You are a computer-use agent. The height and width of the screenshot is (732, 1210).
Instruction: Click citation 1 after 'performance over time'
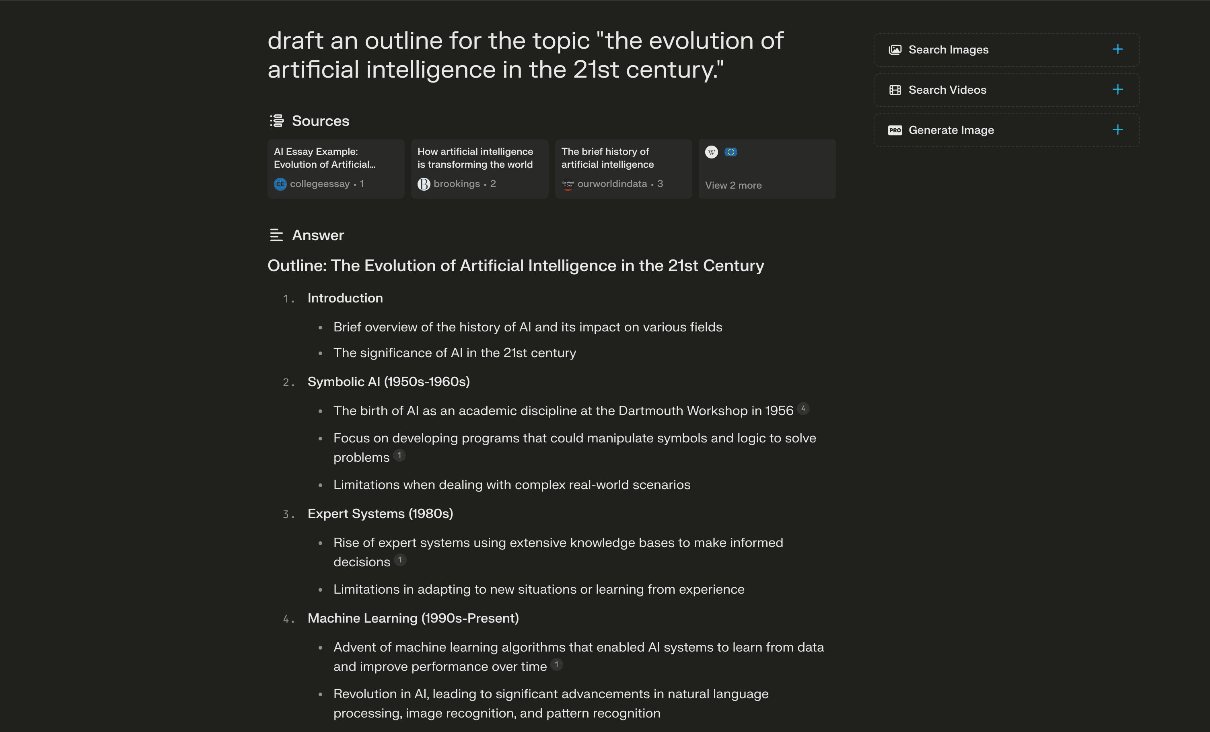point(556,664)
